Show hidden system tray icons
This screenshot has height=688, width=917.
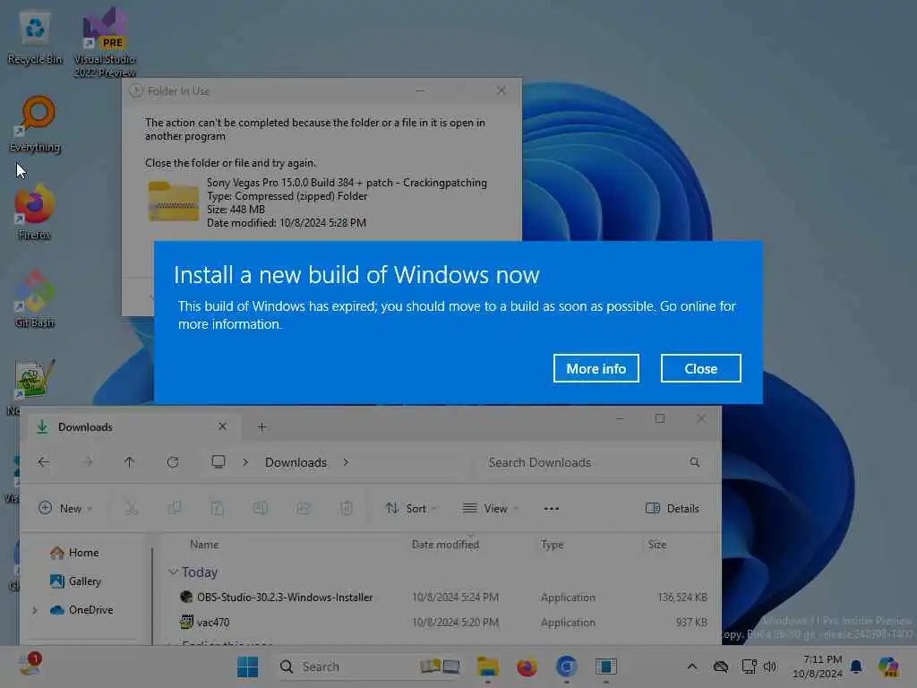coord(692,666)
